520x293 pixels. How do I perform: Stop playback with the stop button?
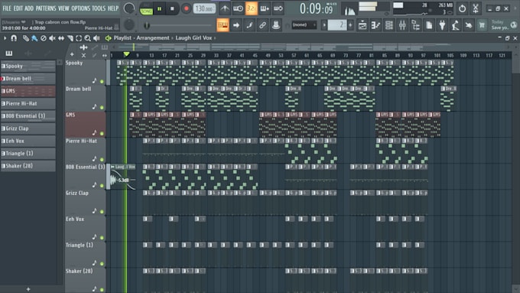coord(172,9)
